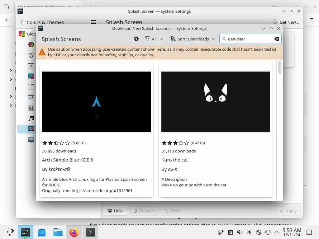Viewport: 319px width, 239px height.
Task: Open brightness tray icon
Action: [x=249, y=232]
